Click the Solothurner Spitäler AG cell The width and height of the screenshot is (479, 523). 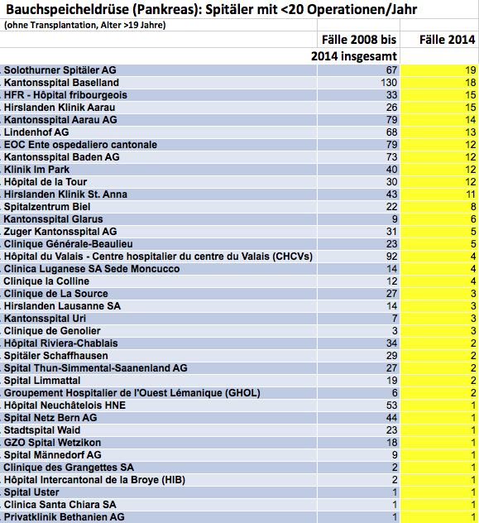point(158,70)
